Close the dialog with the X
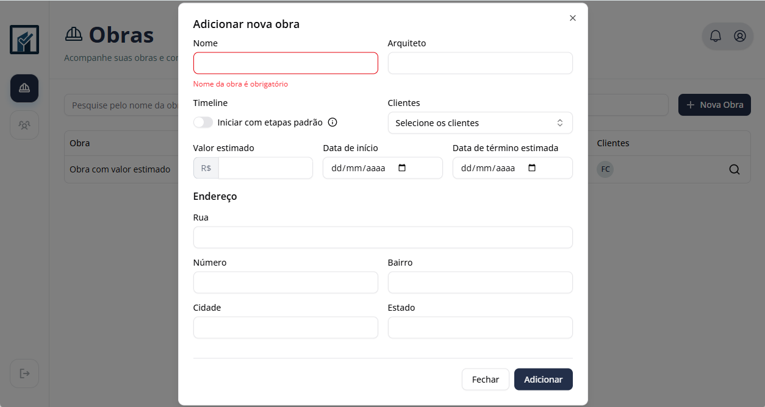Image resolution: width=765 pixels, height=407 pixels. pyautogui.click(x=572, y=18)
